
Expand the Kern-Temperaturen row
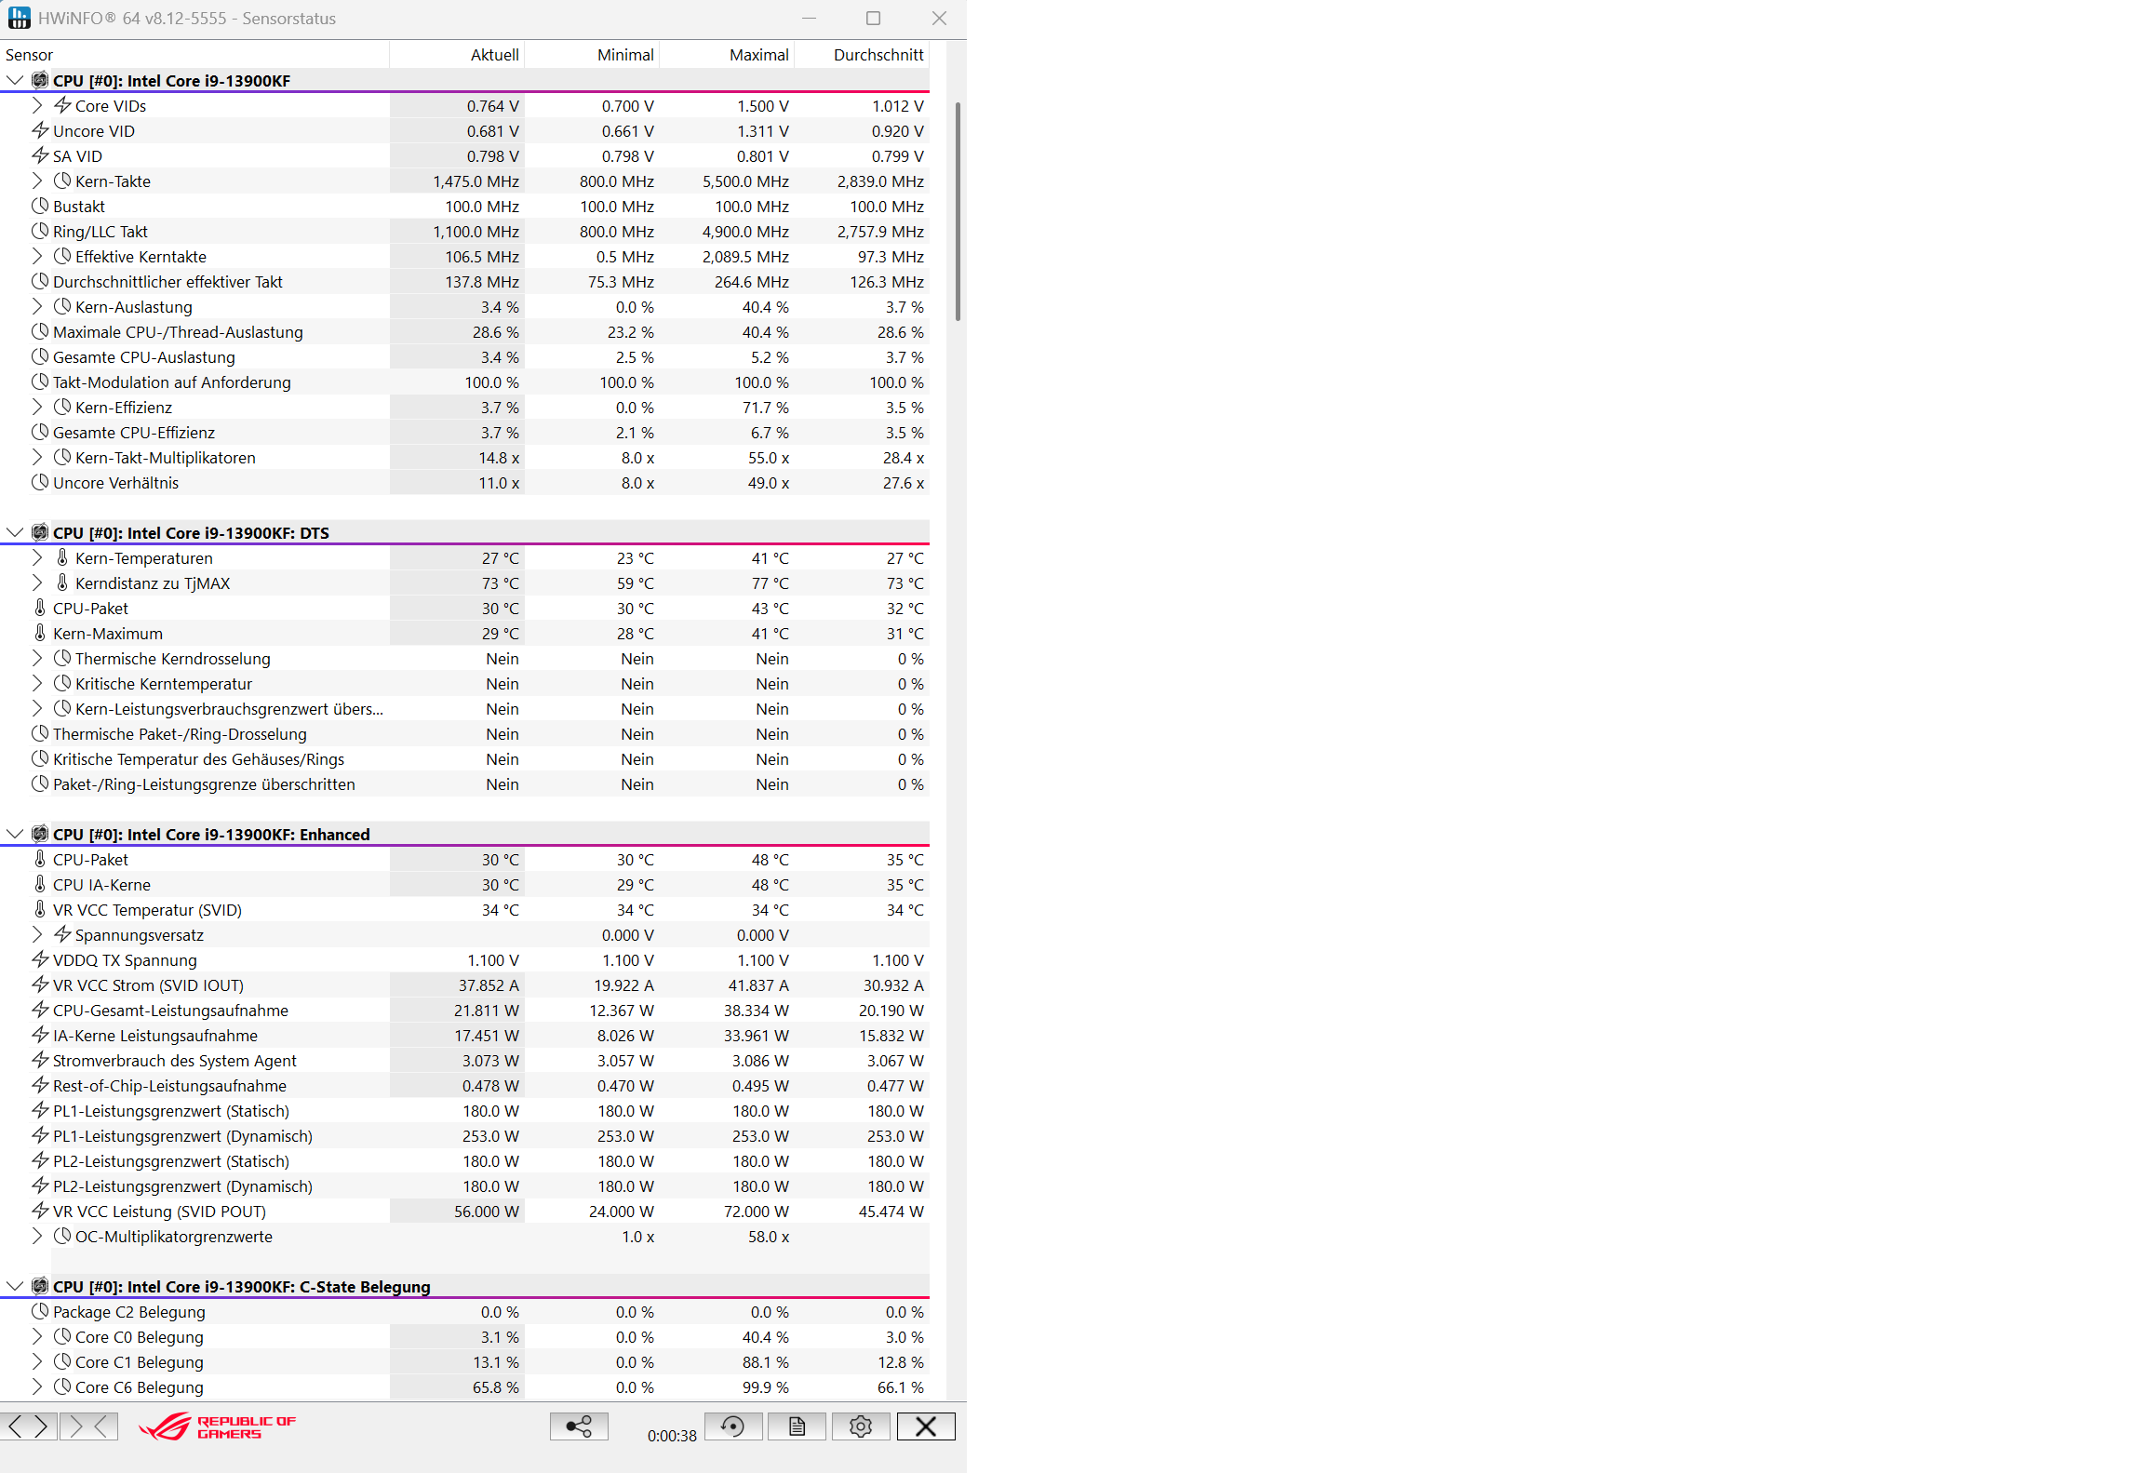tap(37, 557)
